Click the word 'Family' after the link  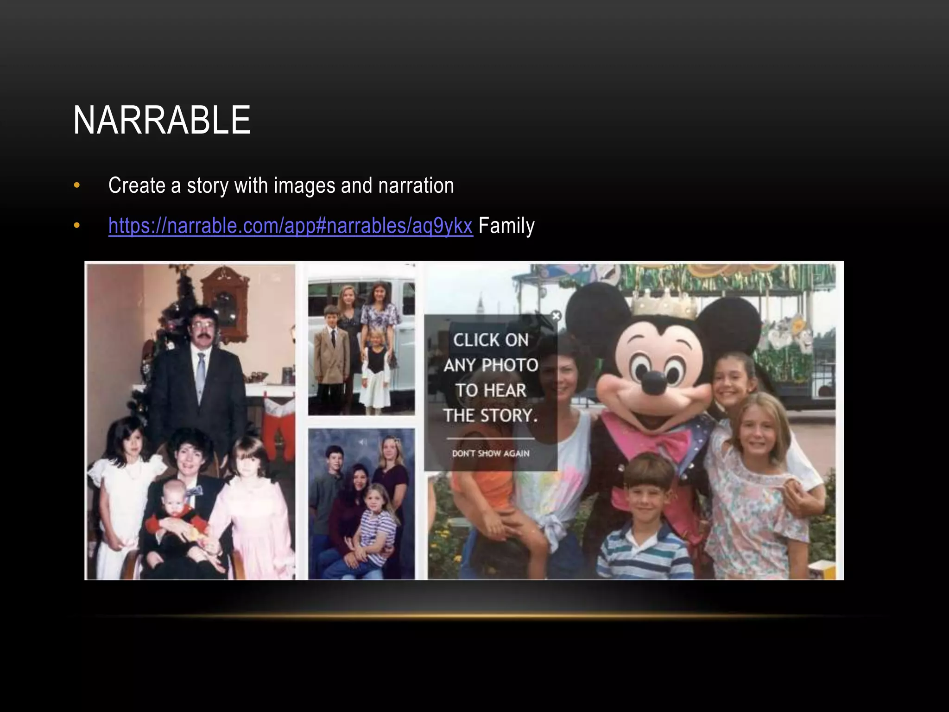(x=506, y=226)
